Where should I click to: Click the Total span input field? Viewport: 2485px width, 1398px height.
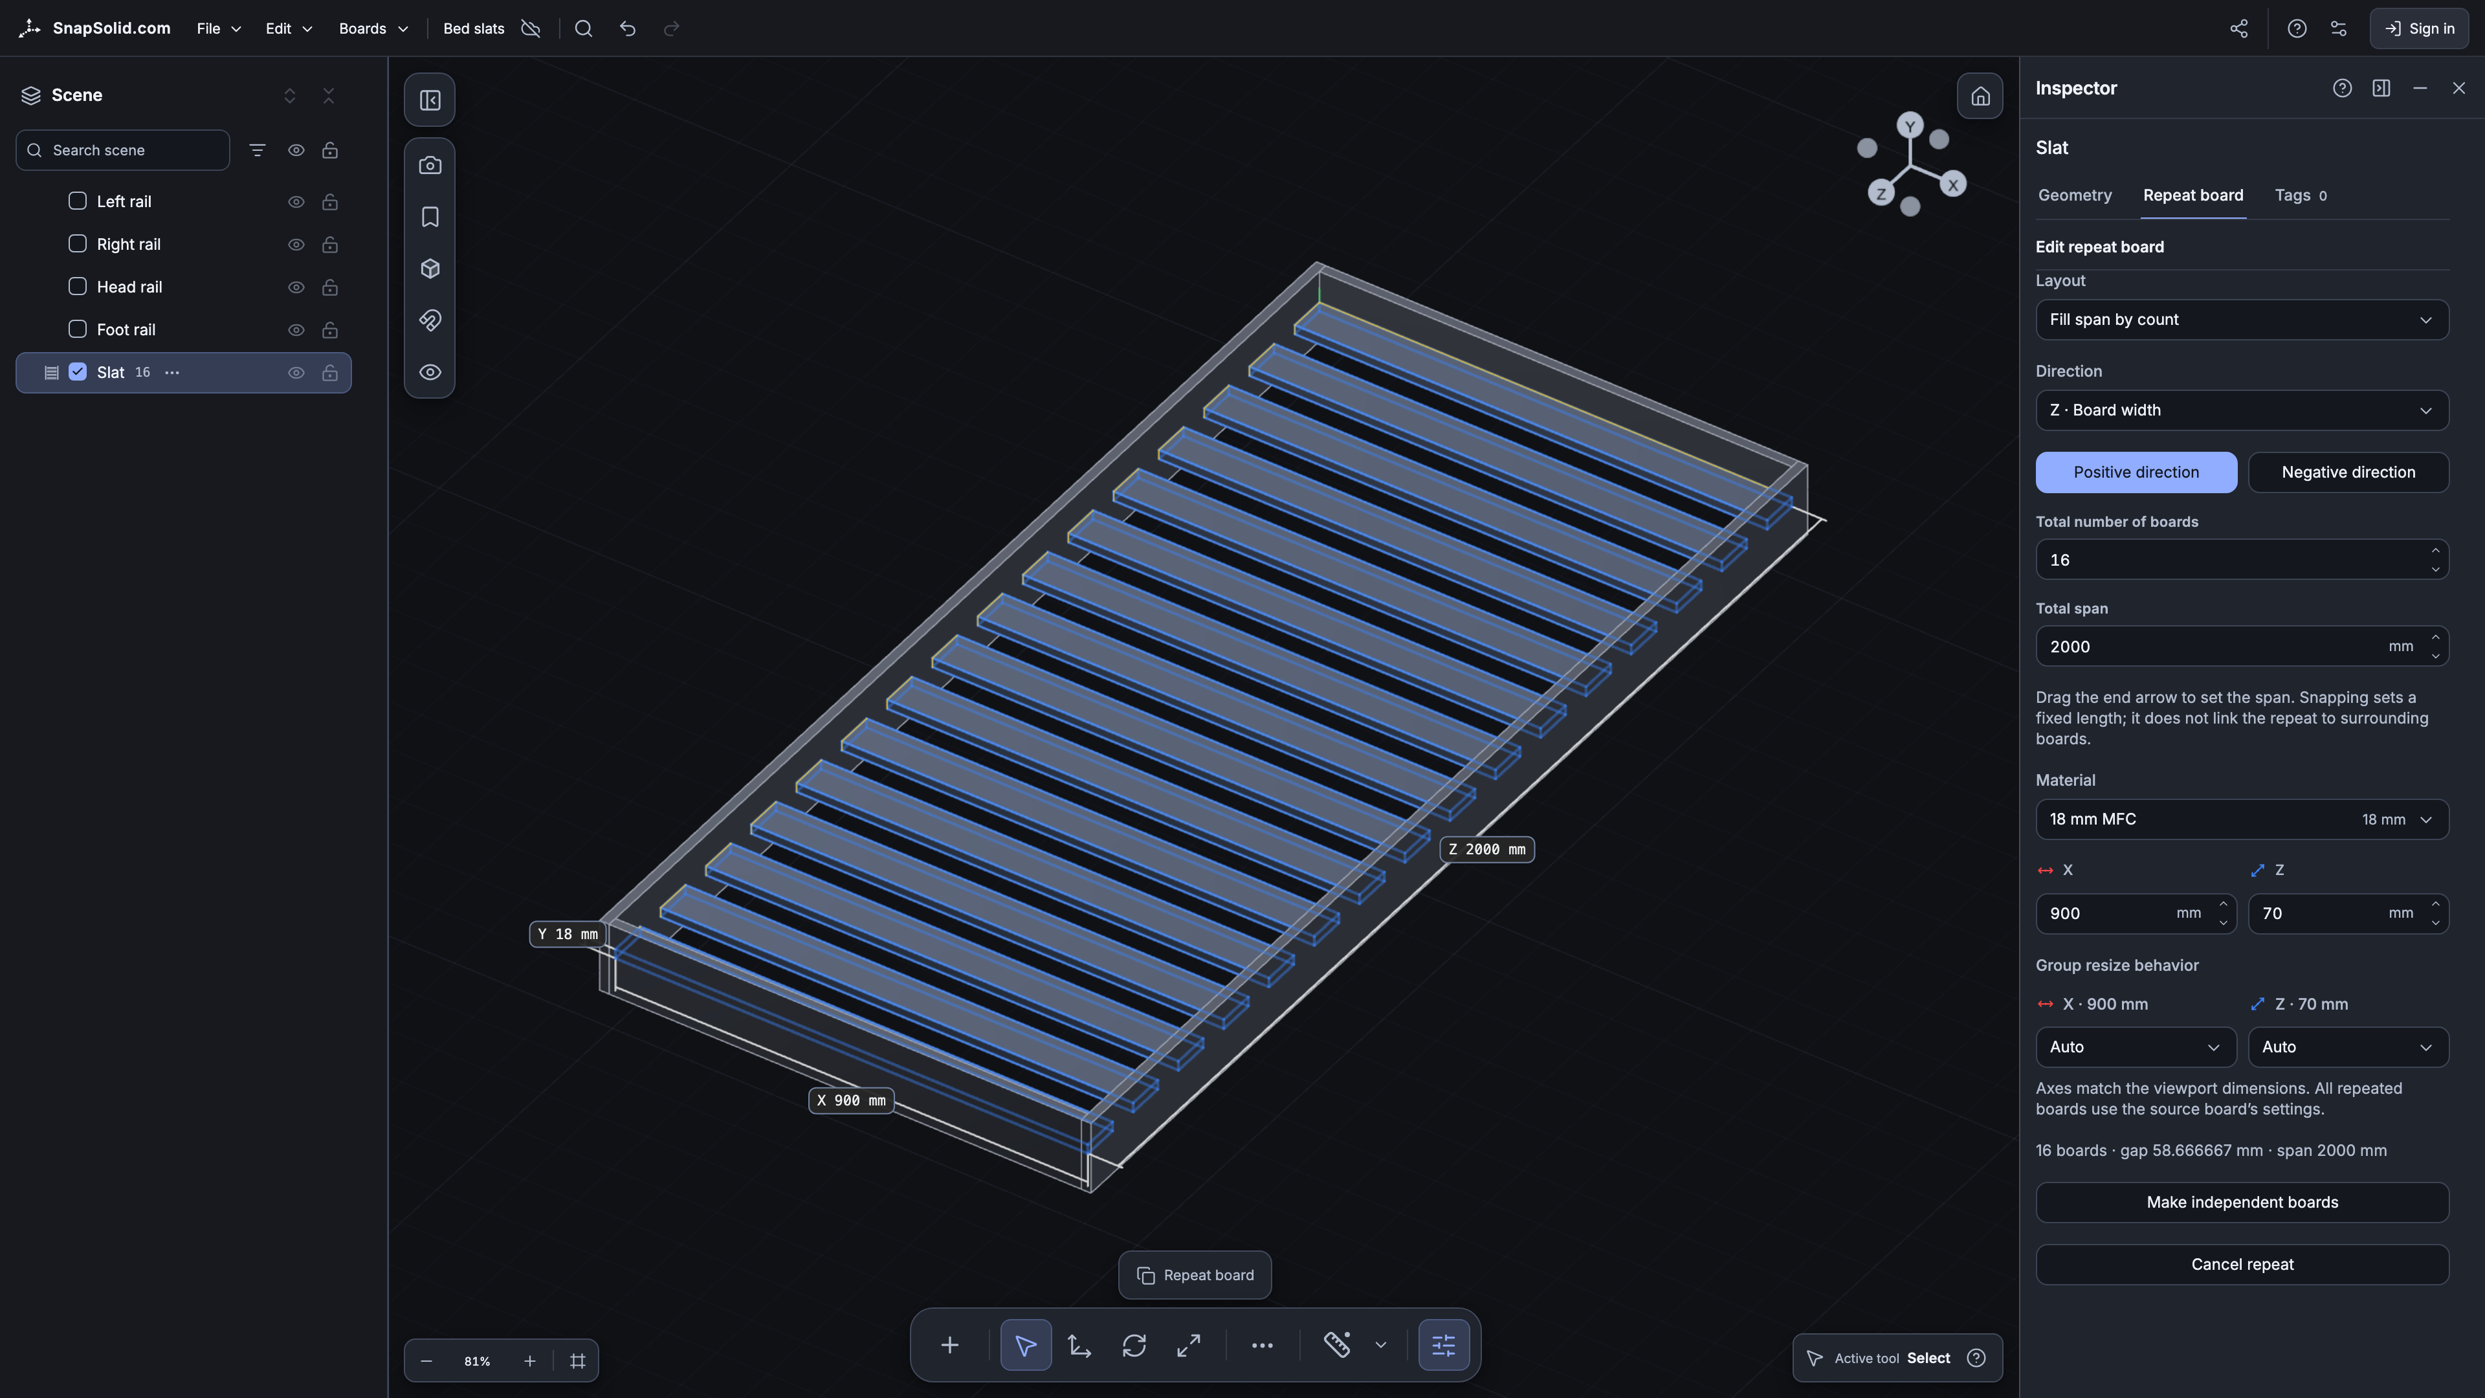(2242, 647)
